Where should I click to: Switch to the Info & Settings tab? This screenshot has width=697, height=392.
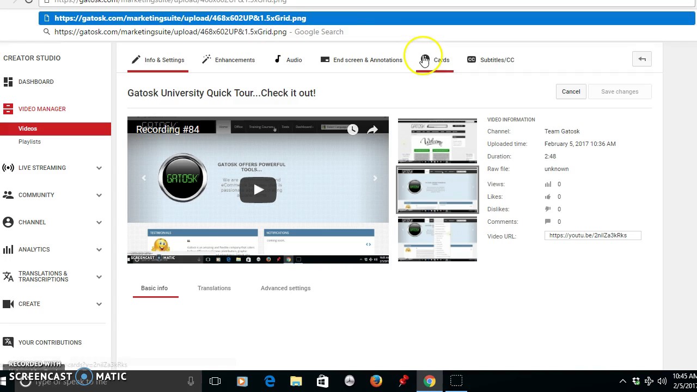[158, 60]
